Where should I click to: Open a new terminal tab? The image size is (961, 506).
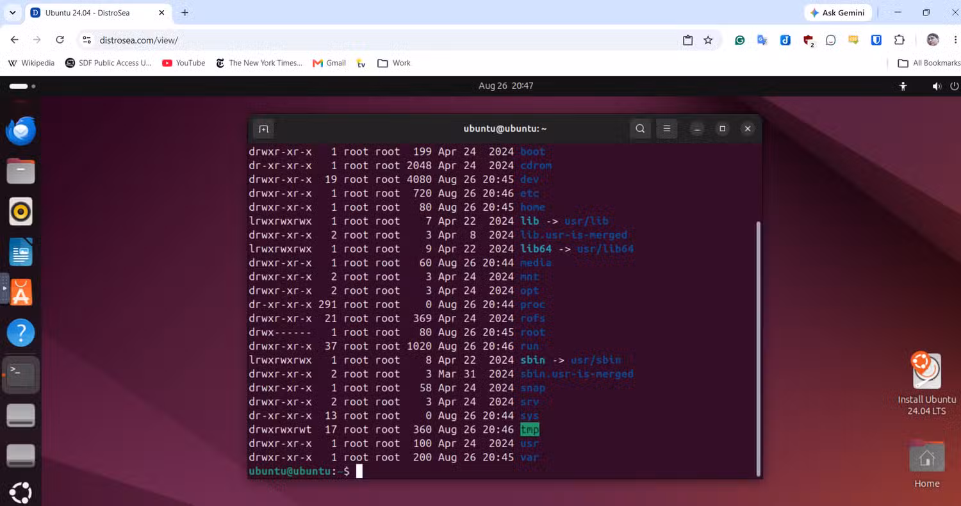click(x=263, y=129)
